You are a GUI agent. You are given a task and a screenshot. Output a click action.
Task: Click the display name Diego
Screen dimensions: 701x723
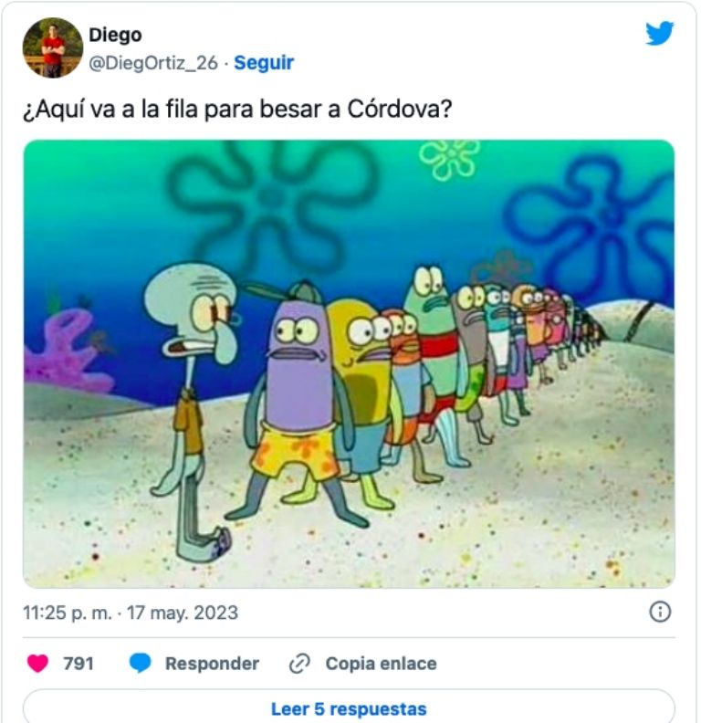pyautogui.click(x=115, y=35)
